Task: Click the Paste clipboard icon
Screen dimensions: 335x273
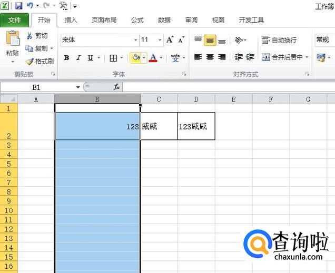Action: [x=13, y=38]
